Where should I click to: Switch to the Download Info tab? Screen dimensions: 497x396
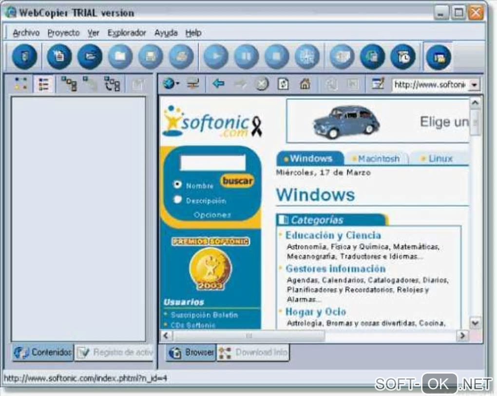[x=253, y=352]
